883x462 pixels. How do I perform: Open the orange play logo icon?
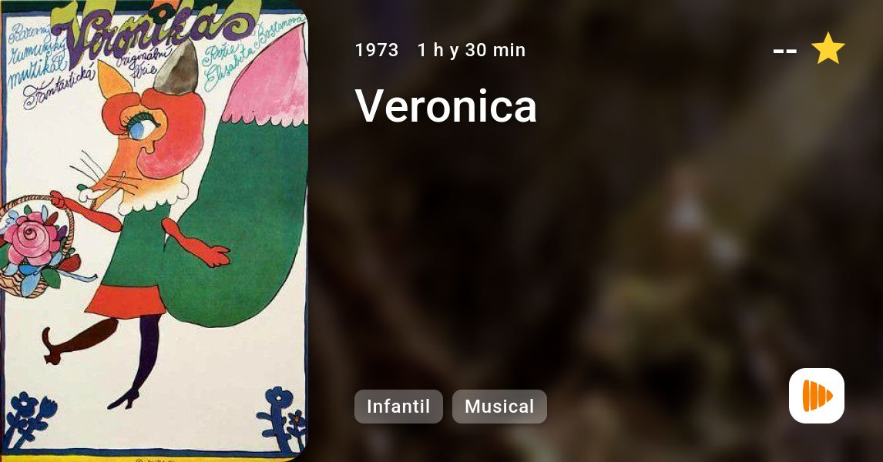817,396
